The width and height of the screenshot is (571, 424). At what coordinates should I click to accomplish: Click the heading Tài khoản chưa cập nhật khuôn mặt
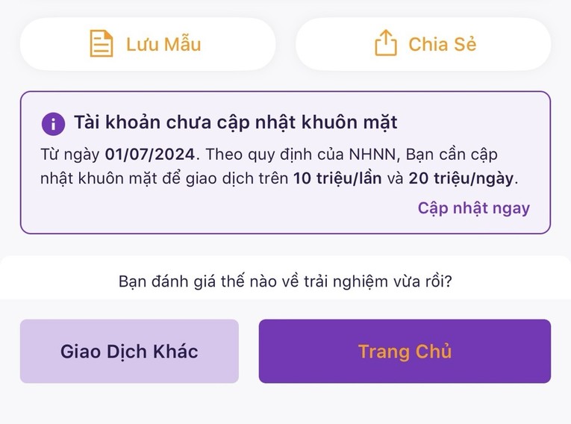tap(236, 122)
